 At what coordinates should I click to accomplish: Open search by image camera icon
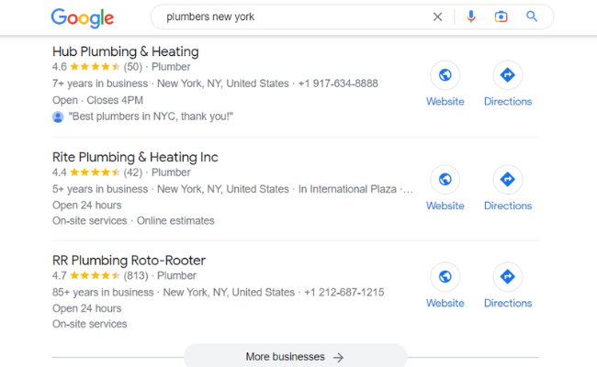tap(501, 17)
